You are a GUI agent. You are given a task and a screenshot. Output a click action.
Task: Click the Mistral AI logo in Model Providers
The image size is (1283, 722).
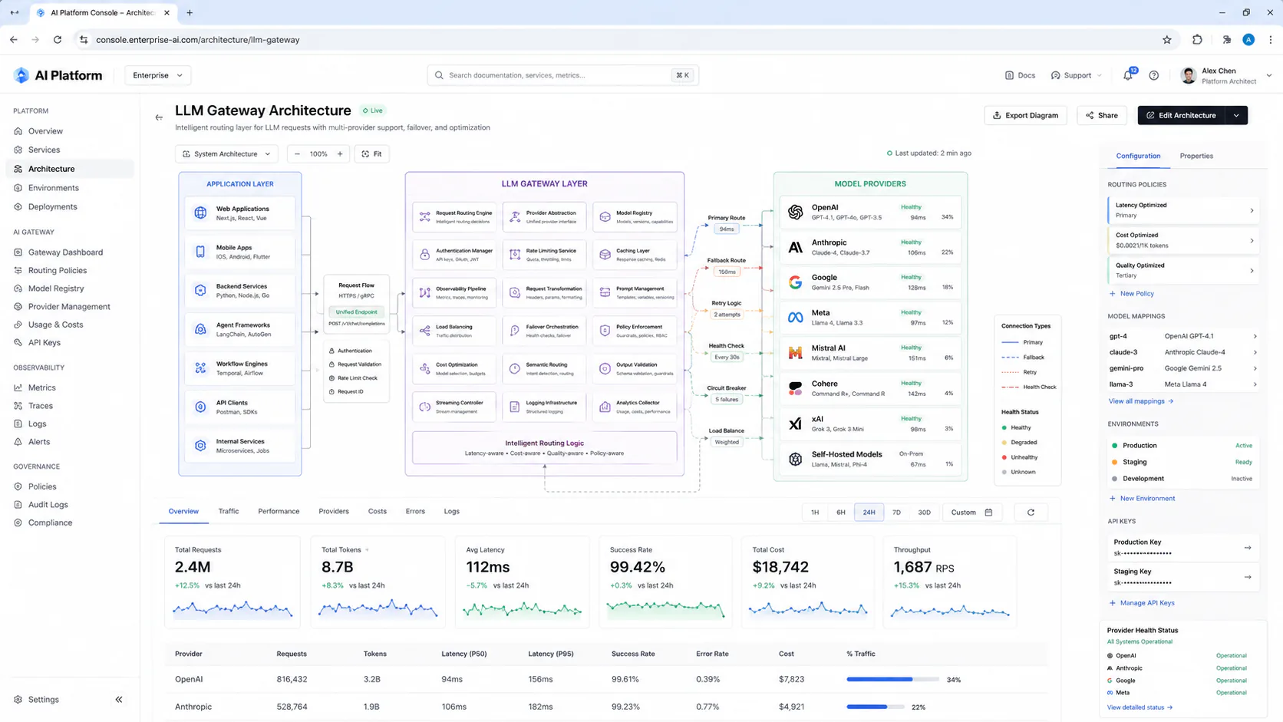pyautogui.click(x=796, y=353)
